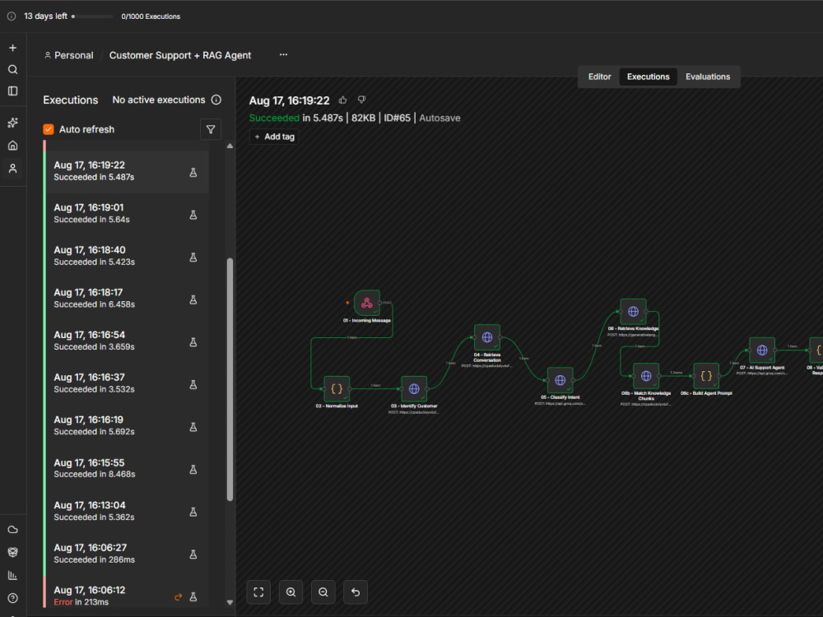This screenshot has height=617, width=823.
Task: Click the flask icon on 16:16:54 execution
Action: pos(193,342)
